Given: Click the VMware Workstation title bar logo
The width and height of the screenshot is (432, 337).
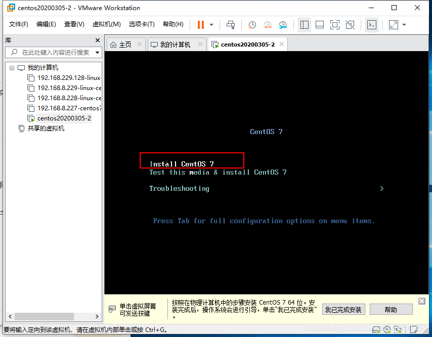Looking at the screenshot, I should pyautogui.click(x=11, y=8).
